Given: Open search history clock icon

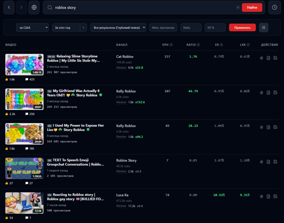Looking at the screenshot, I should click(x=275, y=7).
